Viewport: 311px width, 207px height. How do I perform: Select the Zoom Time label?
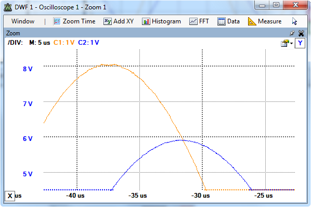point(79,21)
